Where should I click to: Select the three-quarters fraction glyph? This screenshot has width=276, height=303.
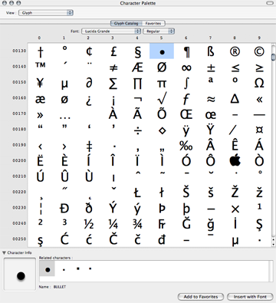coord(137,224)
